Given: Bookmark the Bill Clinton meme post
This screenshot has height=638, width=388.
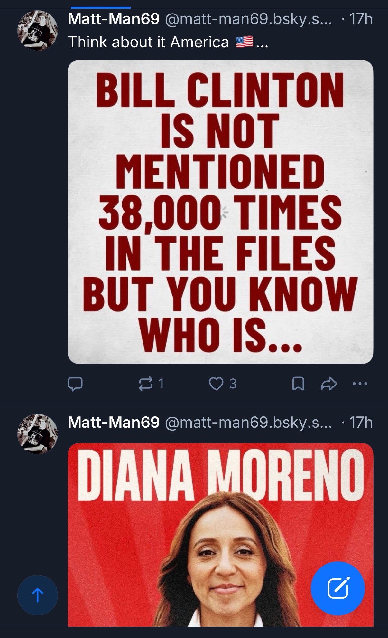Looking at the screenshot, I should (298, 384).
